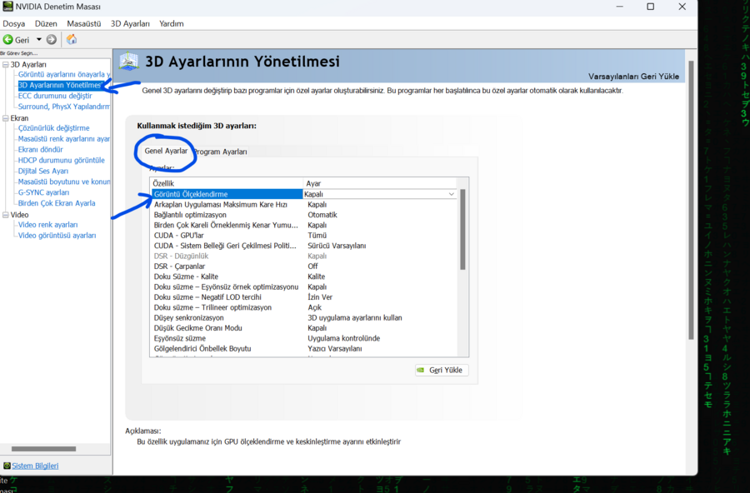This screenshot has height=493, width=750.
Task: Open Çözünürlük değiştirme page
Action: 53,128
